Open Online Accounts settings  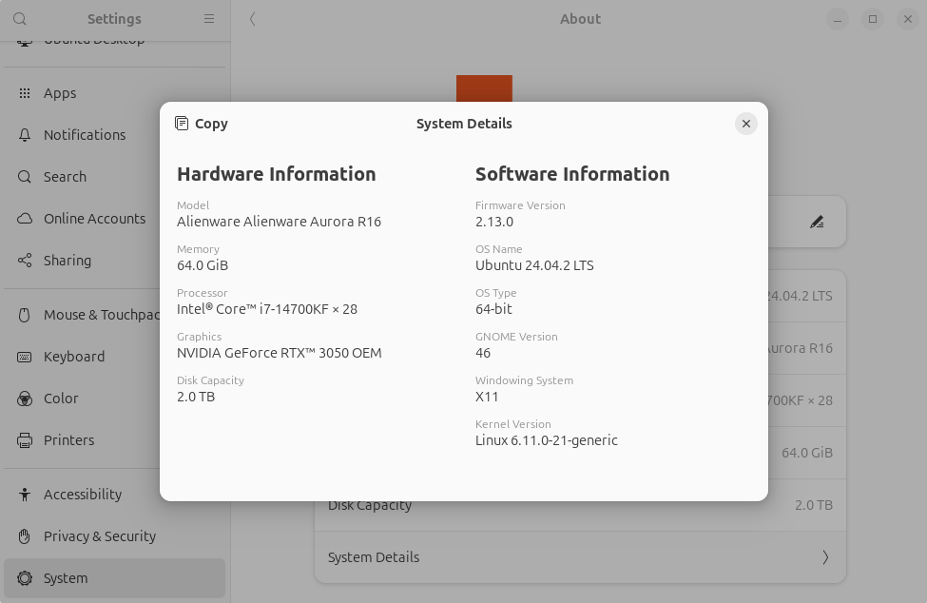(115, 219)
